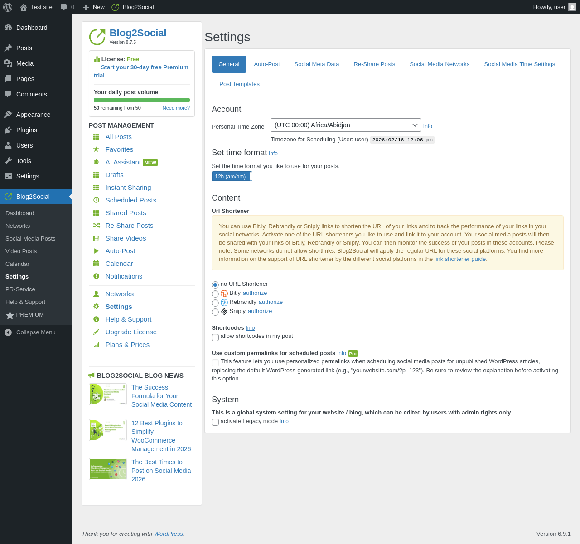Viewport: 580px width, 544px height.
Task: Click the Appearance paintbrush icon
Action: pyautogui.click(x=8, y=115)
